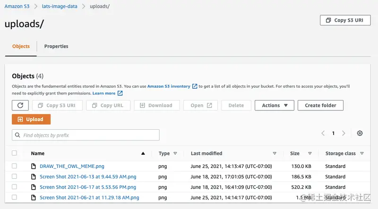Screen dimensions: 378x209
Task: Click the refresh objects icon button
Action: coord(20,105)
